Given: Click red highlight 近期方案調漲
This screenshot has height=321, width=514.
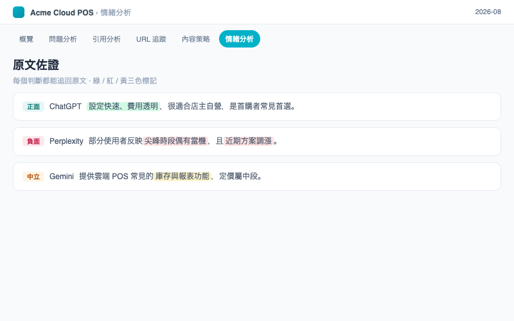Looking at the screenshot, I should [x=249, y=141].
